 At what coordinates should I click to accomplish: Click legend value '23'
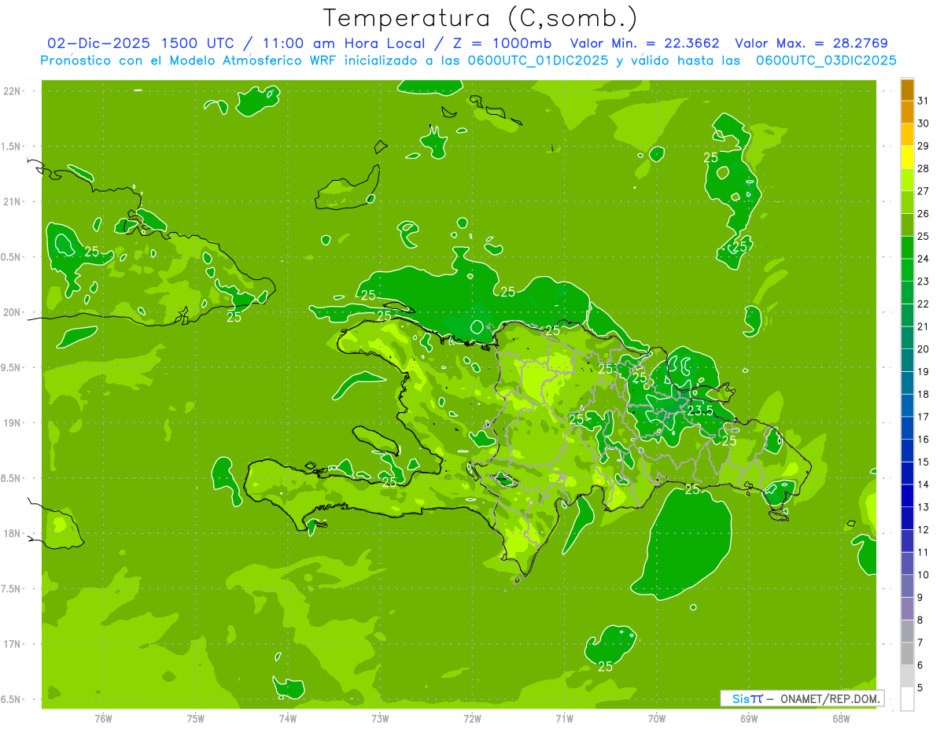[x=924, y=282]
